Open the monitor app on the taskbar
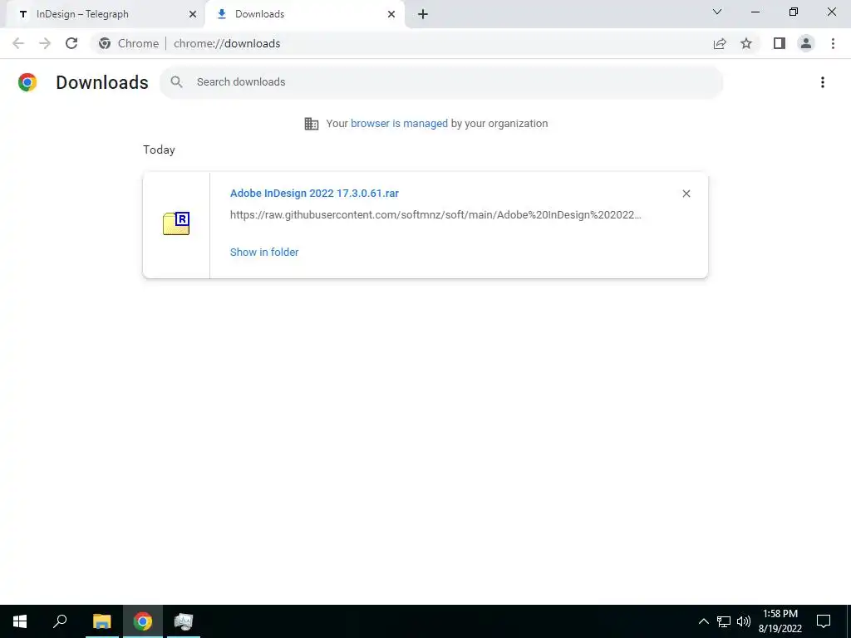 tap(184, 621)
